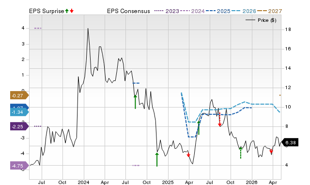The image size is (310, 185).
Task: Toggle the 2027 consensus legend entry
Action: pyautogui.click(x=269, y=11)
